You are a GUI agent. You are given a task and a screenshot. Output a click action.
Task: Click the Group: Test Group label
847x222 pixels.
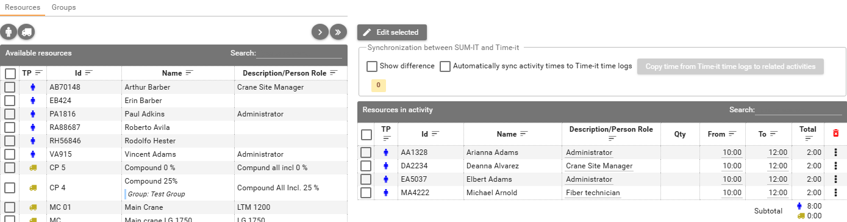(155, 195)
